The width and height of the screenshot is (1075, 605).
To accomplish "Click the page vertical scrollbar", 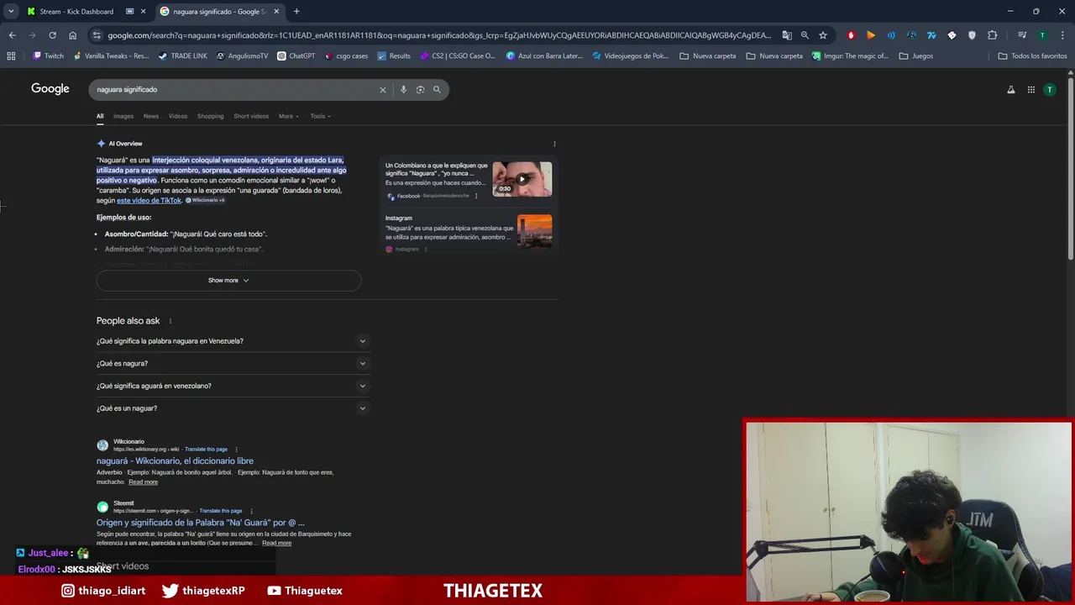I will tap(1070, 168).
